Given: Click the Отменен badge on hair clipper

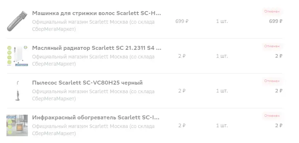Looking at the screenshot, I should tap(272, 11).
